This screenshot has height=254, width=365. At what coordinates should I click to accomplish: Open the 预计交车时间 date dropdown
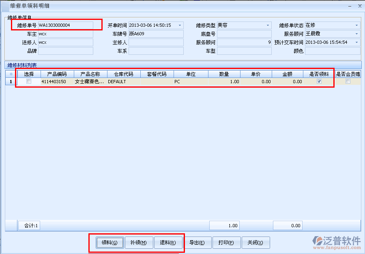pyautogui.click(x=357, y=43)
